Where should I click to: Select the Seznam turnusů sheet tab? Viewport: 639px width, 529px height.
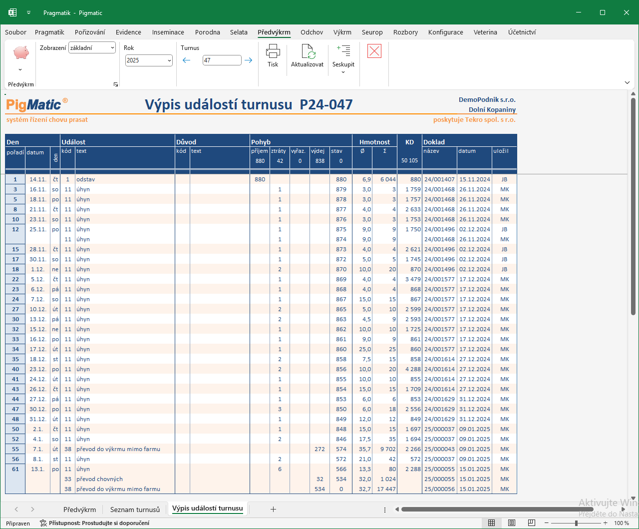click(x=135, y=510)
